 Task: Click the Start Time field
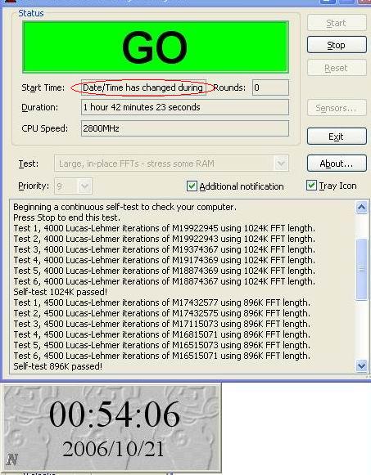[x=143, y=87]
